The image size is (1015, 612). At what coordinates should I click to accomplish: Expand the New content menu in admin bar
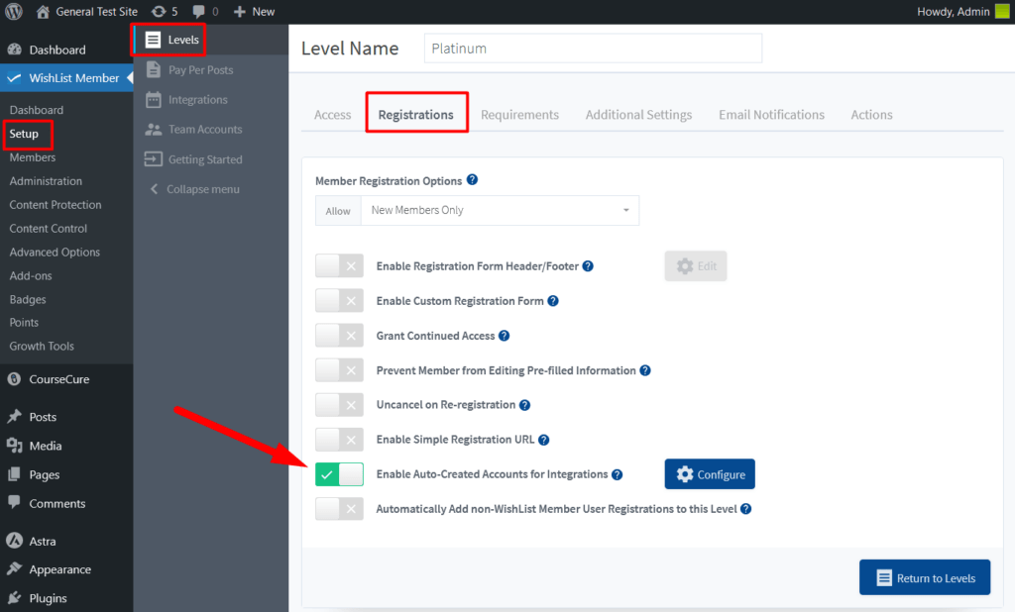click(254, 12)
